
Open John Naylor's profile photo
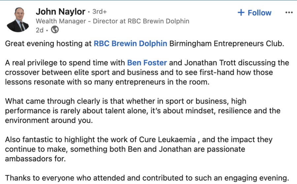[x=19, y=19]
